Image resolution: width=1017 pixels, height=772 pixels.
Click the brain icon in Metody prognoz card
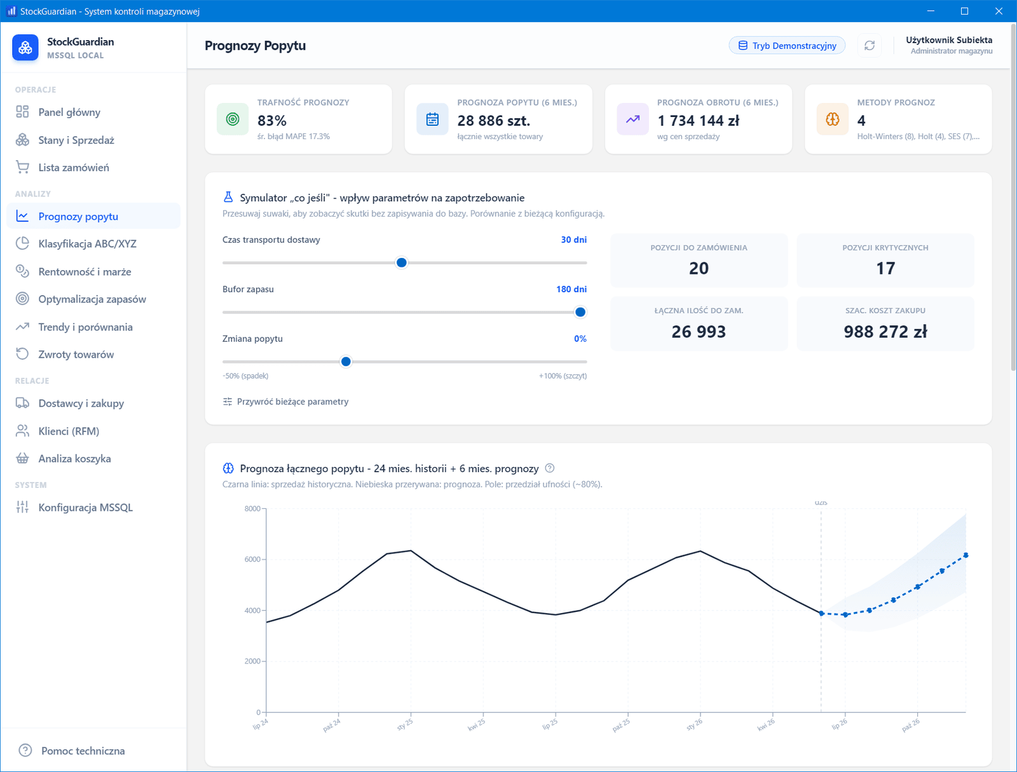click(x=833, y=119)
